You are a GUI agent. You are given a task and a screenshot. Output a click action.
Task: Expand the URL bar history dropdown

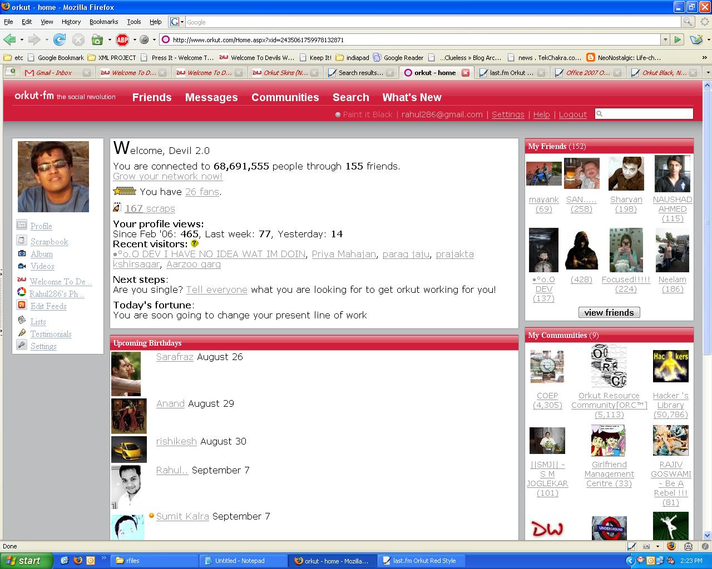point(665,39)
